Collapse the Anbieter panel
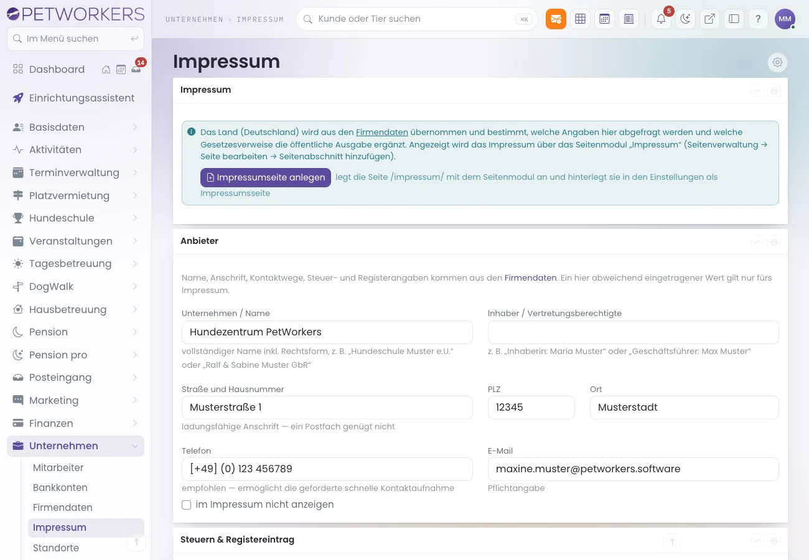Viewport: 809px width, 560px height. pos(757,241)
